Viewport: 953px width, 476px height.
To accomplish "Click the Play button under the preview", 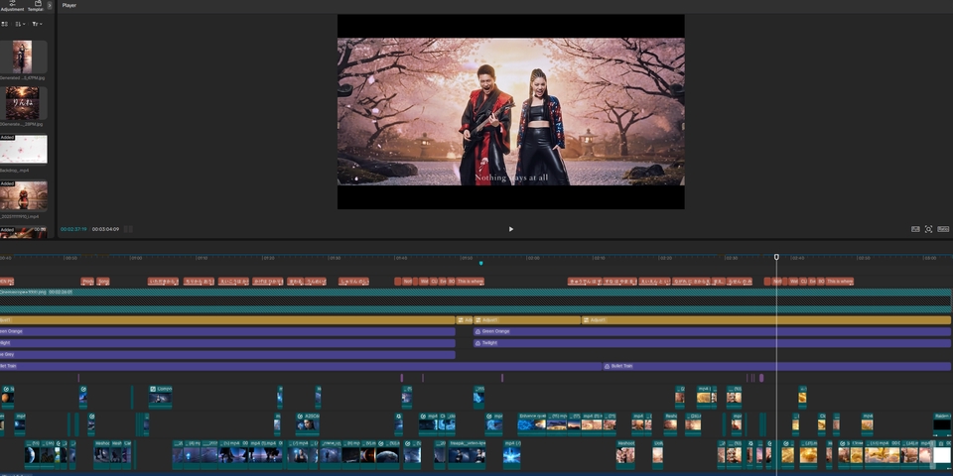I will point(511,229).
